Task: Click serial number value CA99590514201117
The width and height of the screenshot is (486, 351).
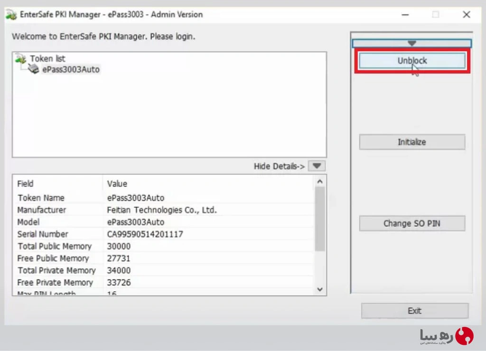Action: [x=145, y=234]
